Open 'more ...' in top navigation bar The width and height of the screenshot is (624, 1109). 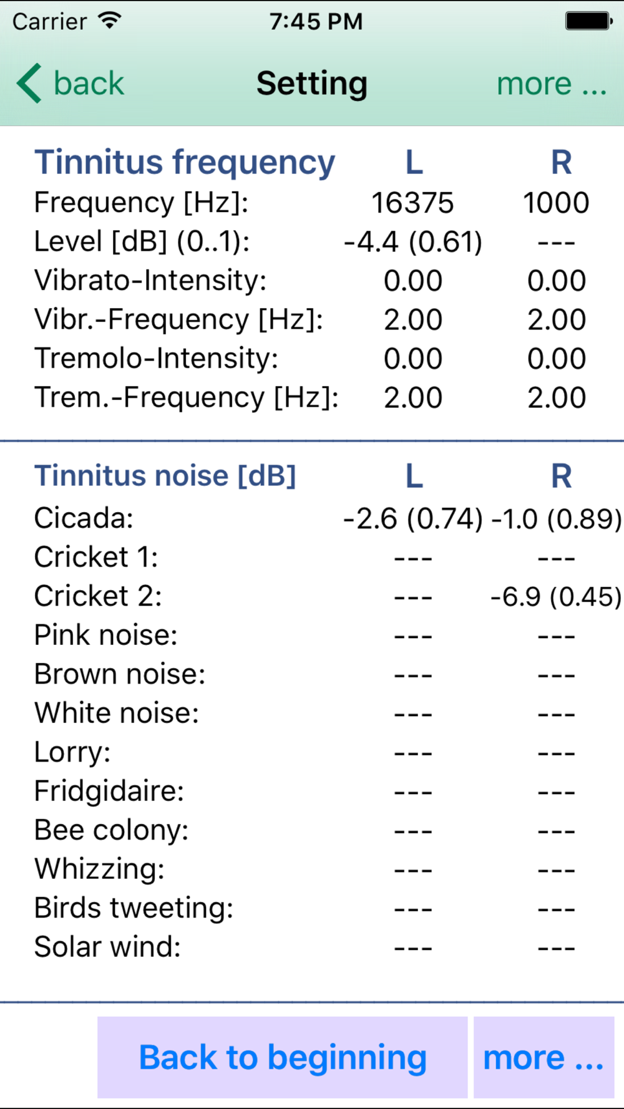pyautogui.click(x=552, y=84)
